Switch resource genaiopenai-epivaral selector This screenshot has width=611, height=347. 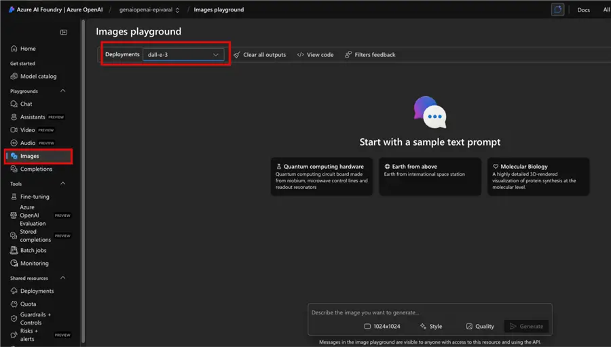click(x=149, y=9)
